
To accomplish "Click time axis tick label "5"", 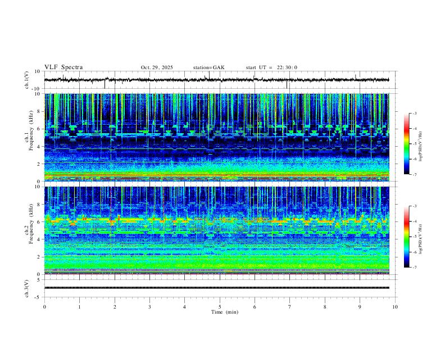I will pyautogui.click(x=220, y=307).
